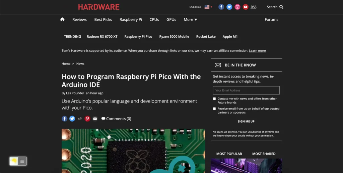Click the 'BE IN THE KNOW' heading
Image resolution: width=343 pixels, height=173 pixels.
[x=240, y=65]
